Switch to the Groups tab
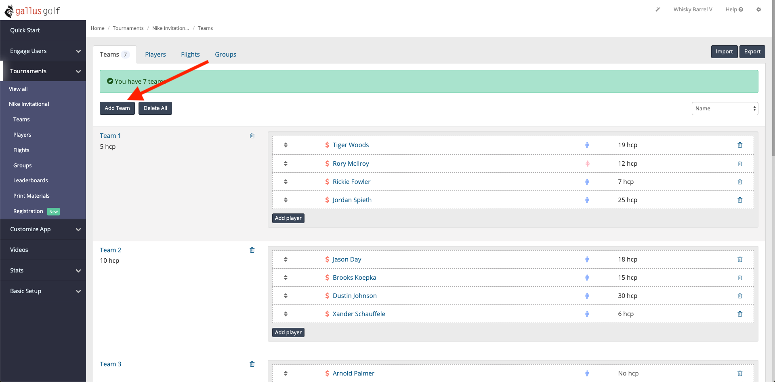 tap(225, 55)
